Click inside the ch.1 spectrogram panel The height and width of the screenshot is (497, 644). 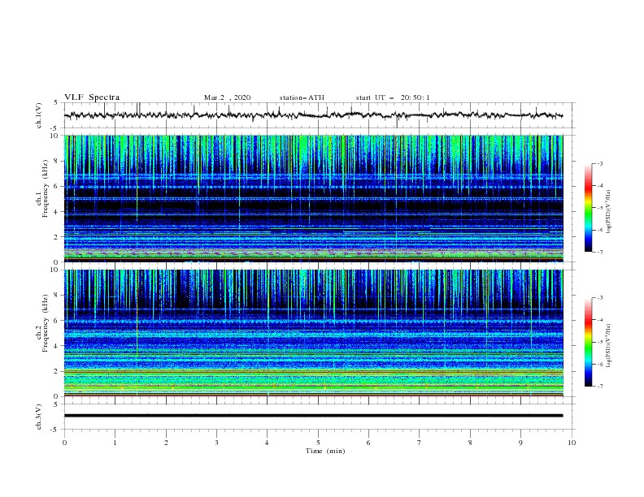pyautogui.click(x=313, y=198)
